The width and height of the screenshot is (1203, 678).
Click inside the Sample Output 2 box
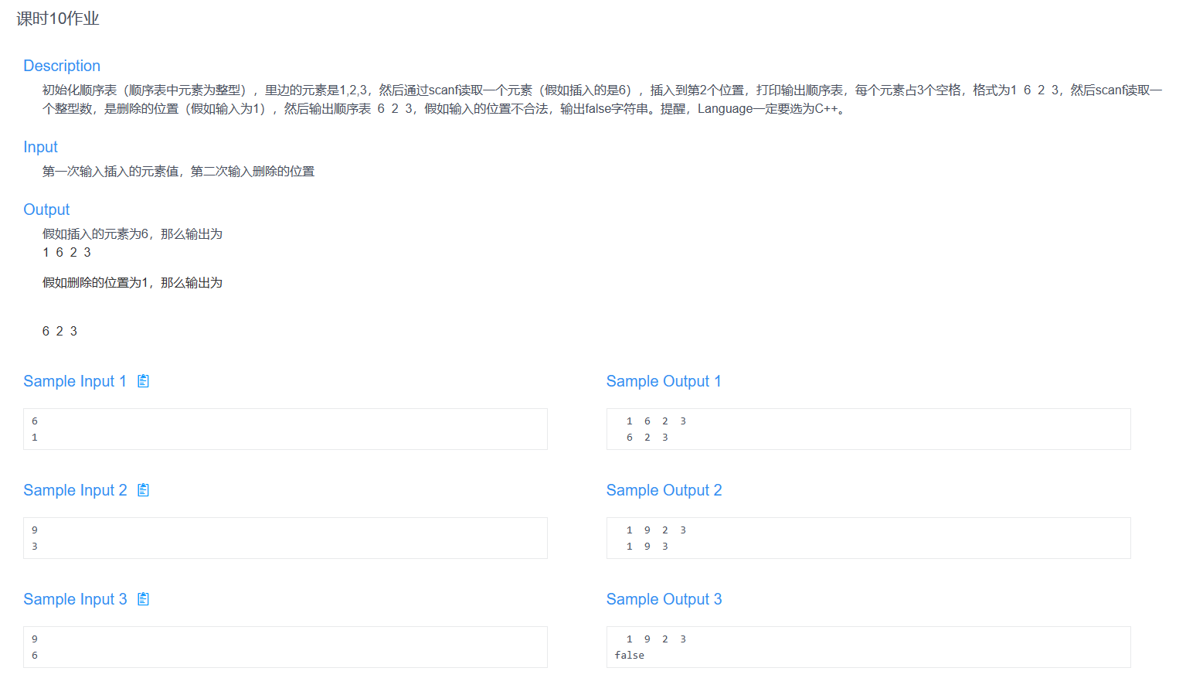868,538
